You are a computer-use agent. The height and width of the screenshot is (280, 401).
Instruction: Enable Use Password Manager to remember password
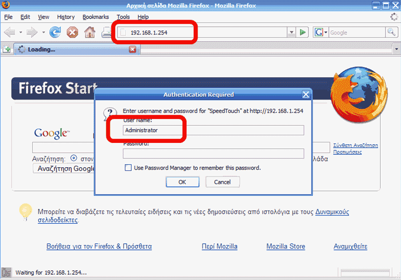[128, 167]
